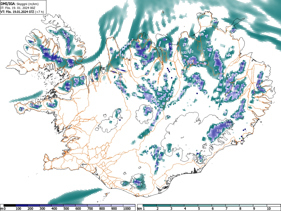Click the map value '593'
281x211 pixels.
183,92
